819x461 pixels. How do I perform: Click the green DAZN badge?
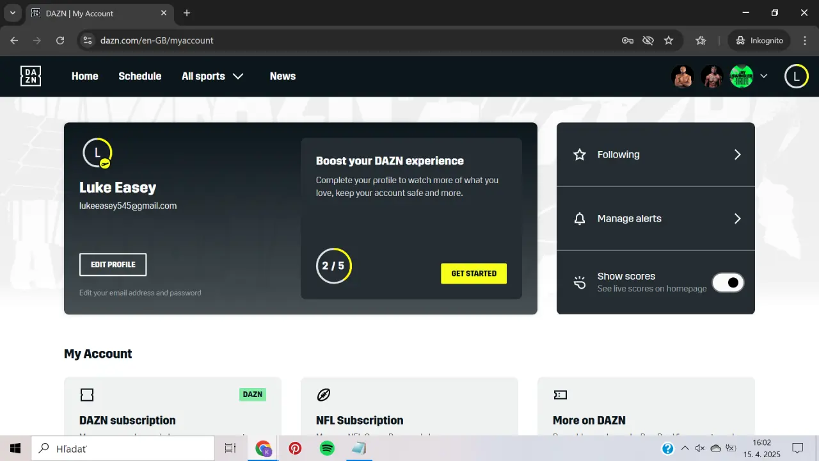tap(253, 394)
